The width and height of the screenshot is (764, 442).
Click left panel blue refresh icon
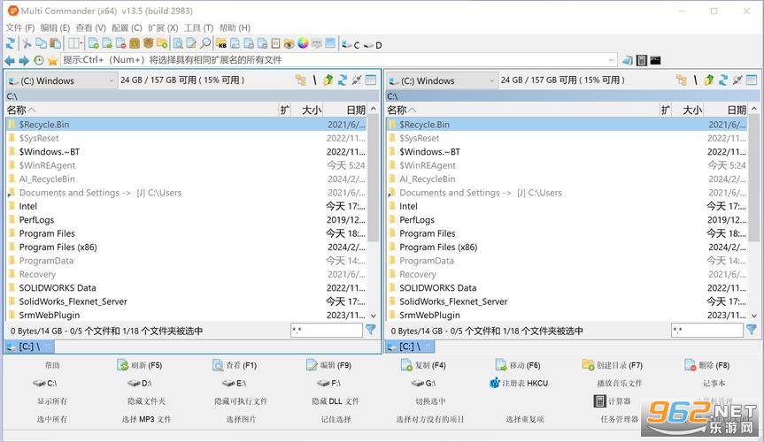point(343,80)
